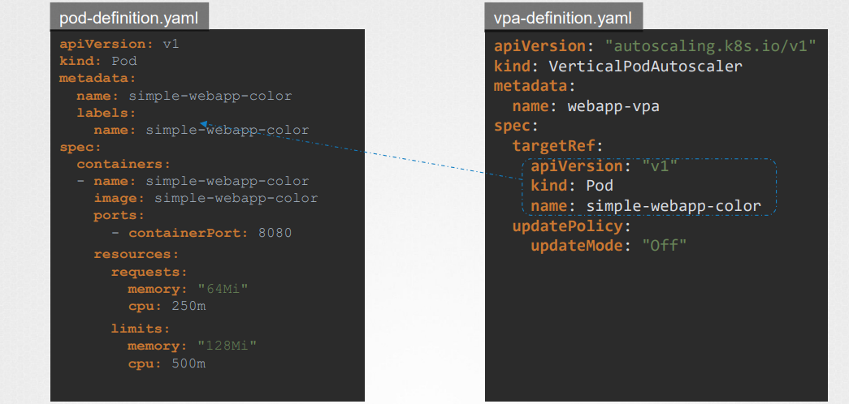Click the limits cpu 500m value

click(x=188, y=363)
